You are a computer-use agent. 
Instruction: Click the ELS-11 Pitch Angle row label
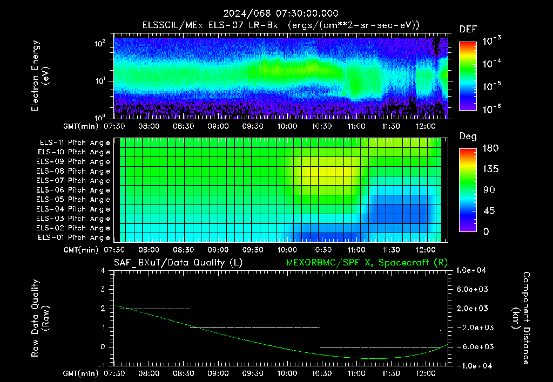[x=75, y=143]
